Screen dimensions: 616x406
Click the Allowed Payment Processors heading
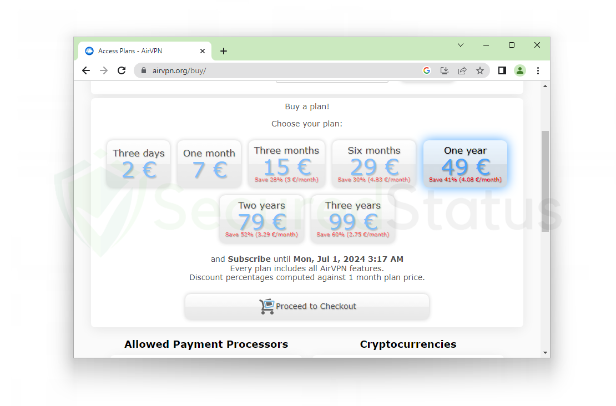tap(206, 344)
